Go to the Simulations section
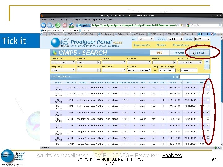Screen dimensions: 223x167 click(x=181, y=45)
